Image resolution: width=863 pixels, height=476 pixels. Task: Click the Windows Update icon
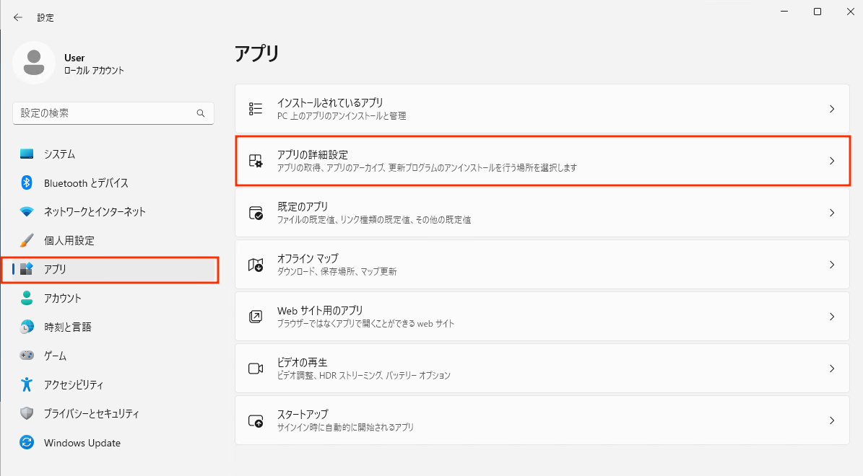27,443
